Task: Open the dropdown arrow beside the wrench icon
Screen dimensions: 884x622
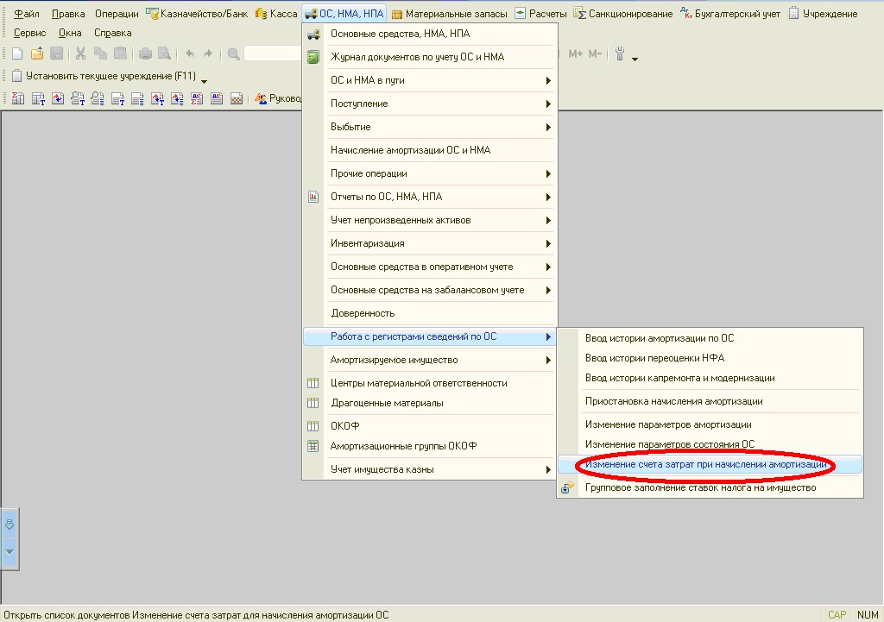Action: 635,59
